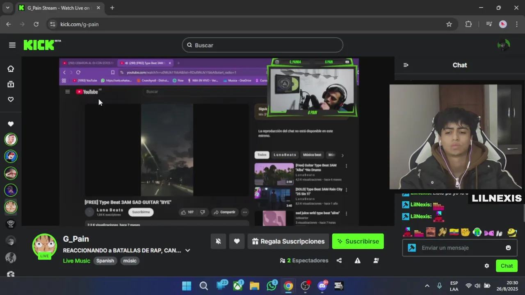Open browser extensions puzzle icon
This screenshot has height=295, width=525.
click(x=468, y=24)
